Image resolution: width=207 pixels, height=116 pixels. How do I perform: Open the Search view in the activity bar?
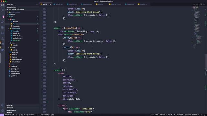pyautogui.click(x=3, y=11)
